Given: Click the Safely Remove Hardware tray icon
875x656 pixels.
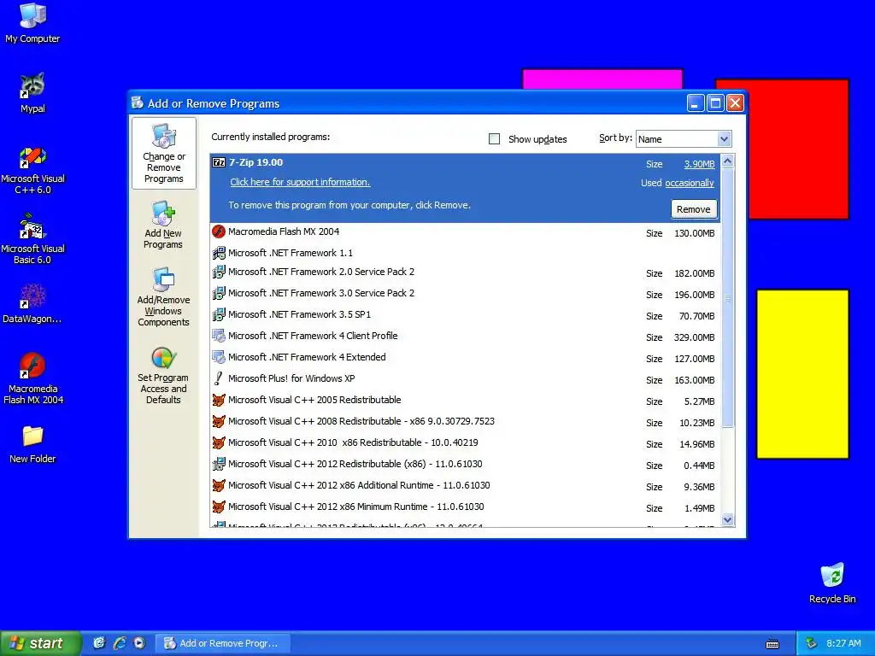Looking at the screenshot, I should [811, 643].
